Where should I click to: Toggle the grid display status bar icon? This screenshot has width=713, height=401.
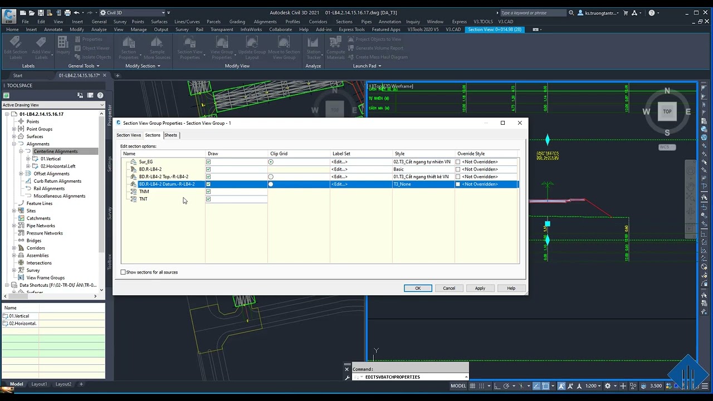pos(472,386)
